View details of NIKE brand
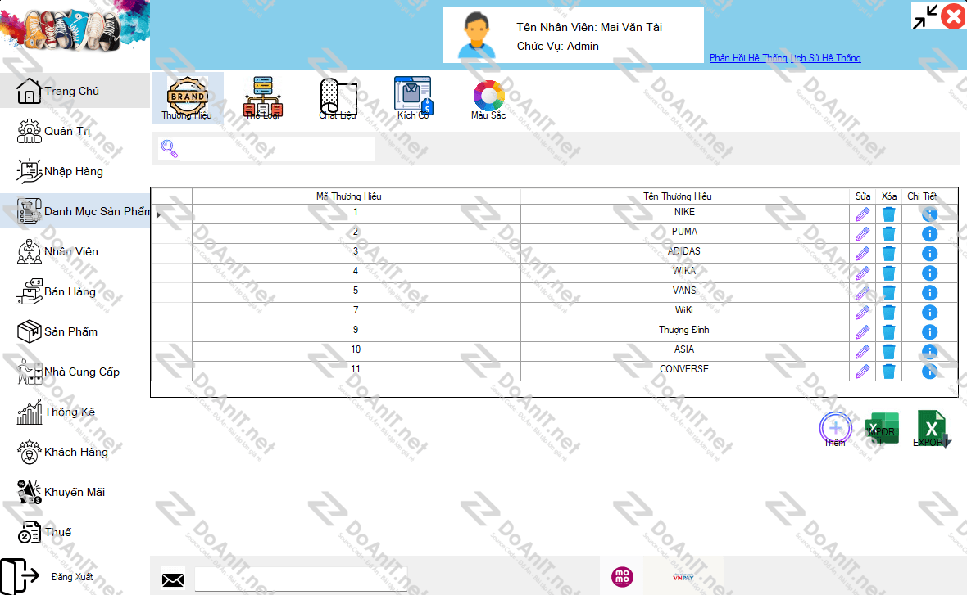This screenshot has height=595, width=967. tap(929, 214)
